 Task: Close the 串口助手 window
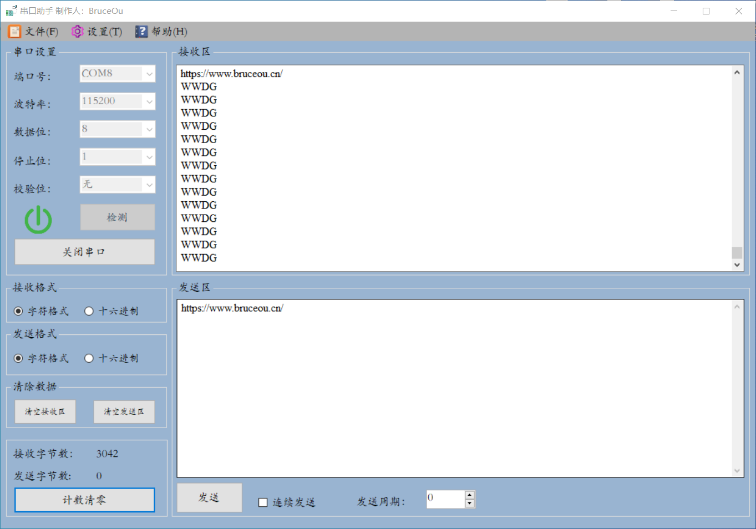739,11
